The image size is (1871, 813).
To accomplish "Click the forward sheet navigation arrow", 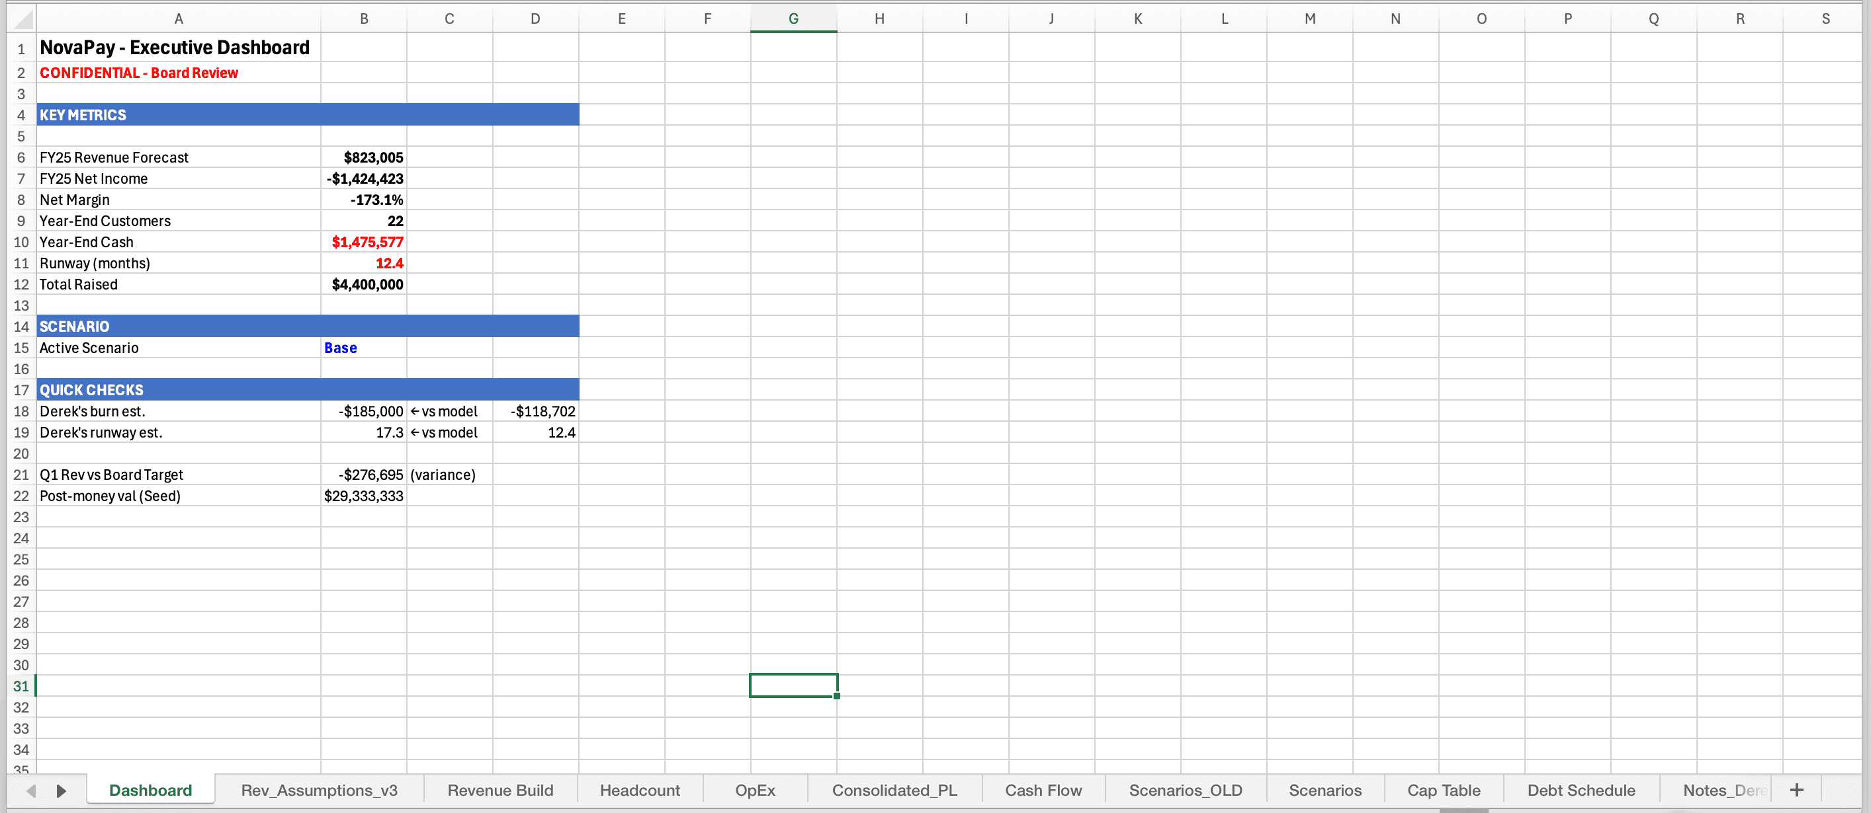I will (60, 791).
